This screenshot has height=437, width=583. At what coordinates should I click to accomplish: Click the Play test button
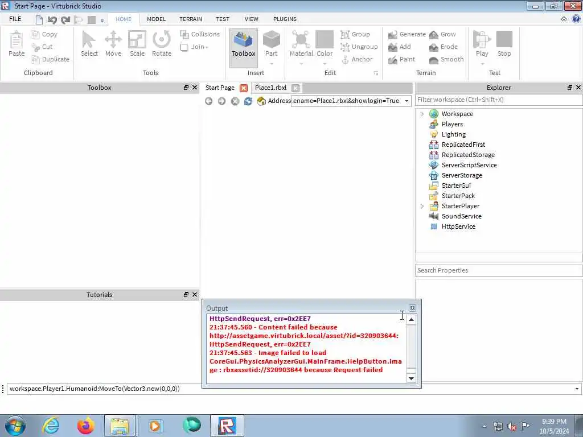(482, 44)
